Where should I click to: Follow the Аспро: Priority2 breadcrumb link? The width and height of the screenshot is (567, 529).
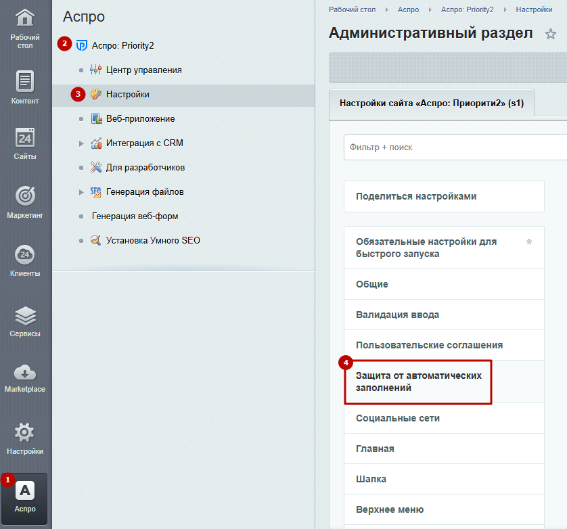point(467,9)
